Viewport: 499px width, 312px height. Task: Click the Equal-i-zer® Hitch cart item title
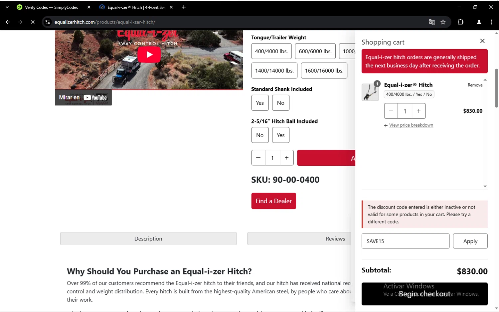(x=408, y=85)
